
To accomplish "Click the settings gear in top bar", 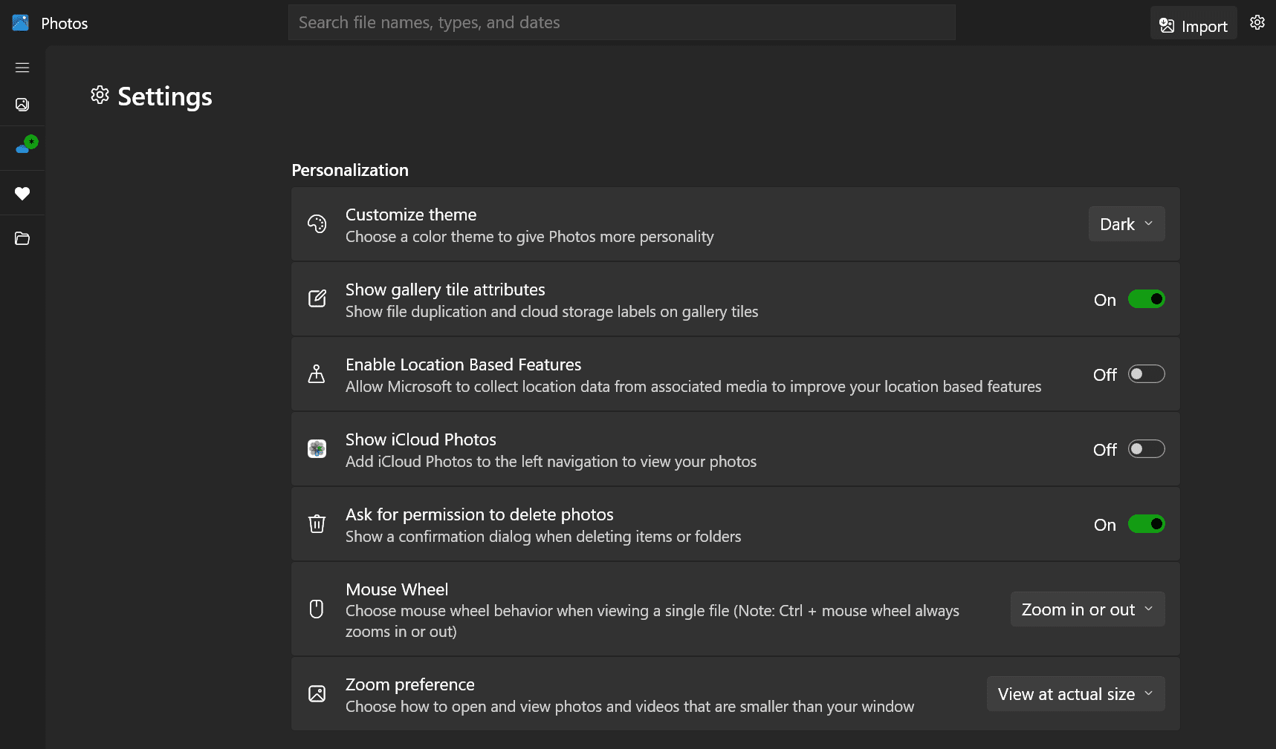I will pos(1257,22).
